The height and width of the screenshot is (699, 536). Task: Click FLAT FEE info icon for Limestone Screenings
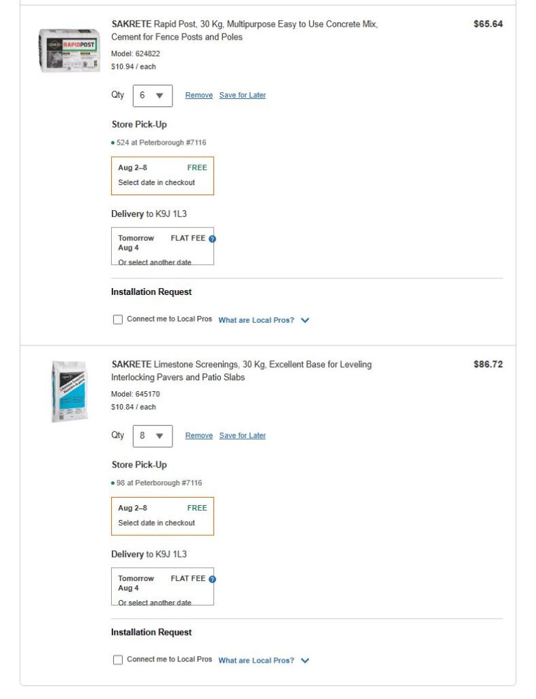point(212,579)
